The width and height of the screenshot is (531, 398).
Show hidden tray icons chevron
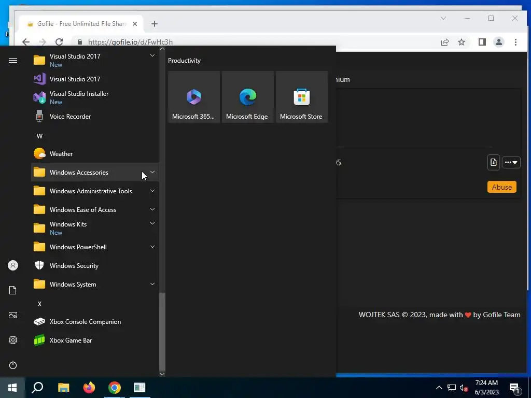click(x=439, y=388)
